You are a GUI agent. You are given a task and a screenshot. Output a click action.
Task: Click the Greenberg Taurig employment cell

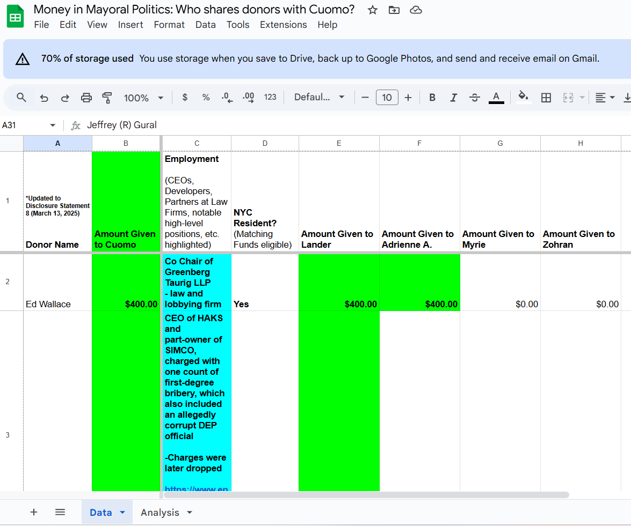click(x=197, y=282)
